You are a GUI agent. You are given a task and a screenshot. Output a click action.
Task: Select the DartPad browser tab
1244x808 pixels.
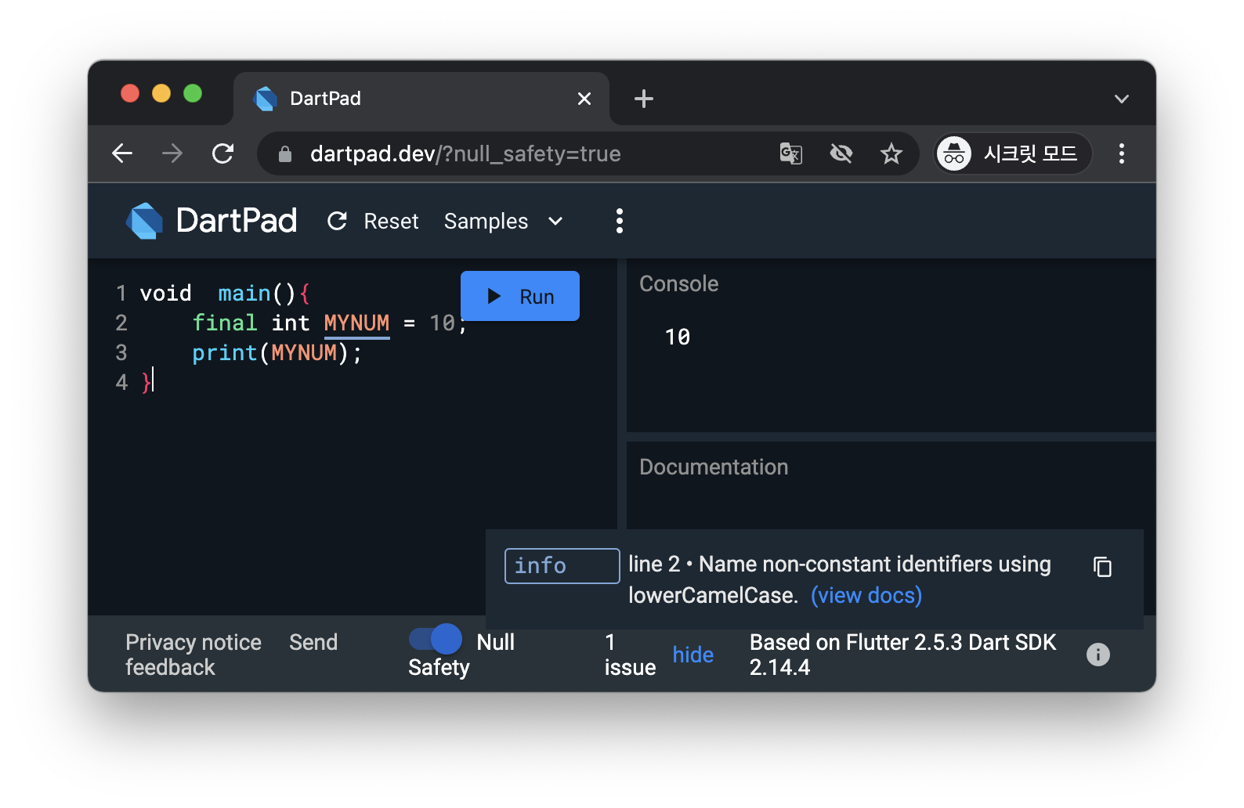click(x=421, y=99)
